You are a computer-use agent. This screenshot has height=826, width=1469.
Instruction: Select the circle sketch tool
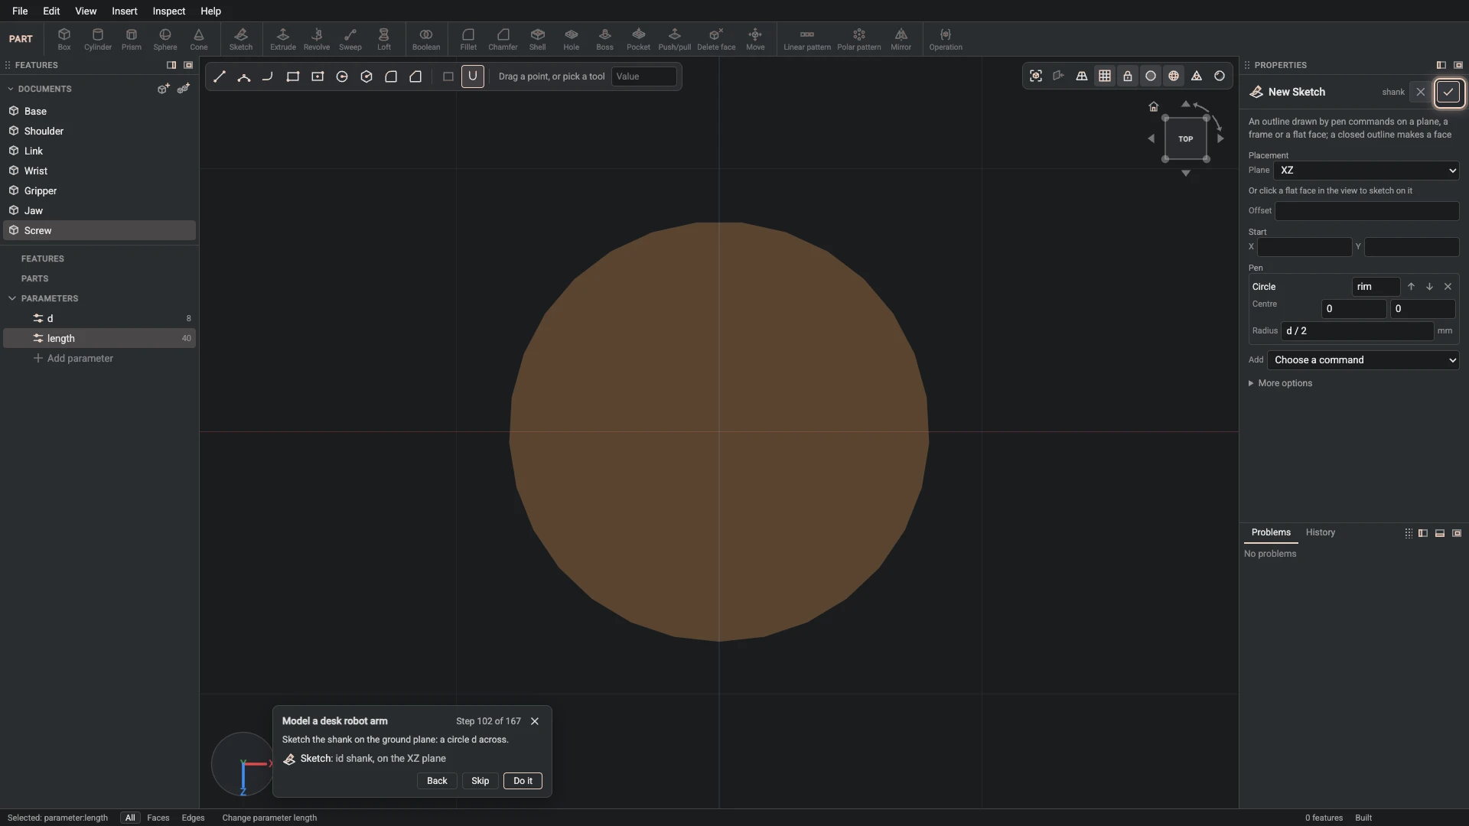(342, 76)
